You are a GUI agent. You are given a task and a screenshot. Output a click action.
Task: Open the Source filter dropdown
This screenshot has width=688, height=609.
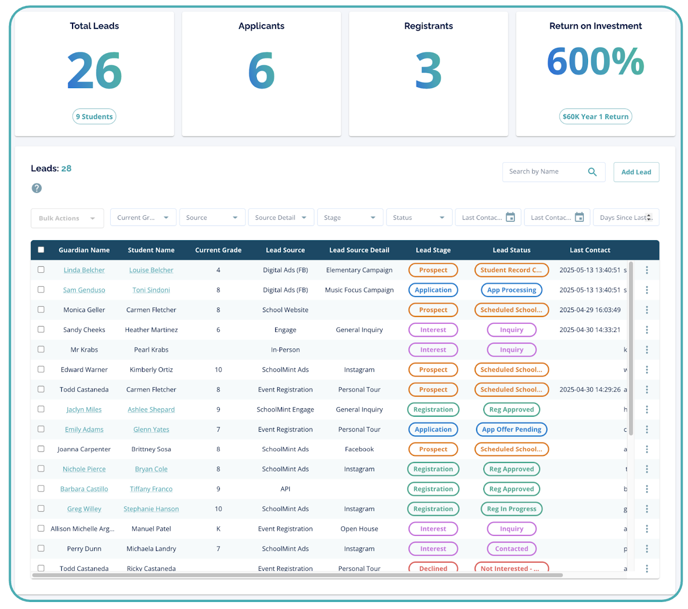coord(212,218)
